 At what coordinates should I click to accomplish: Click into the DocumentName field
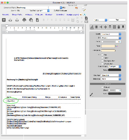click(32, 8)
